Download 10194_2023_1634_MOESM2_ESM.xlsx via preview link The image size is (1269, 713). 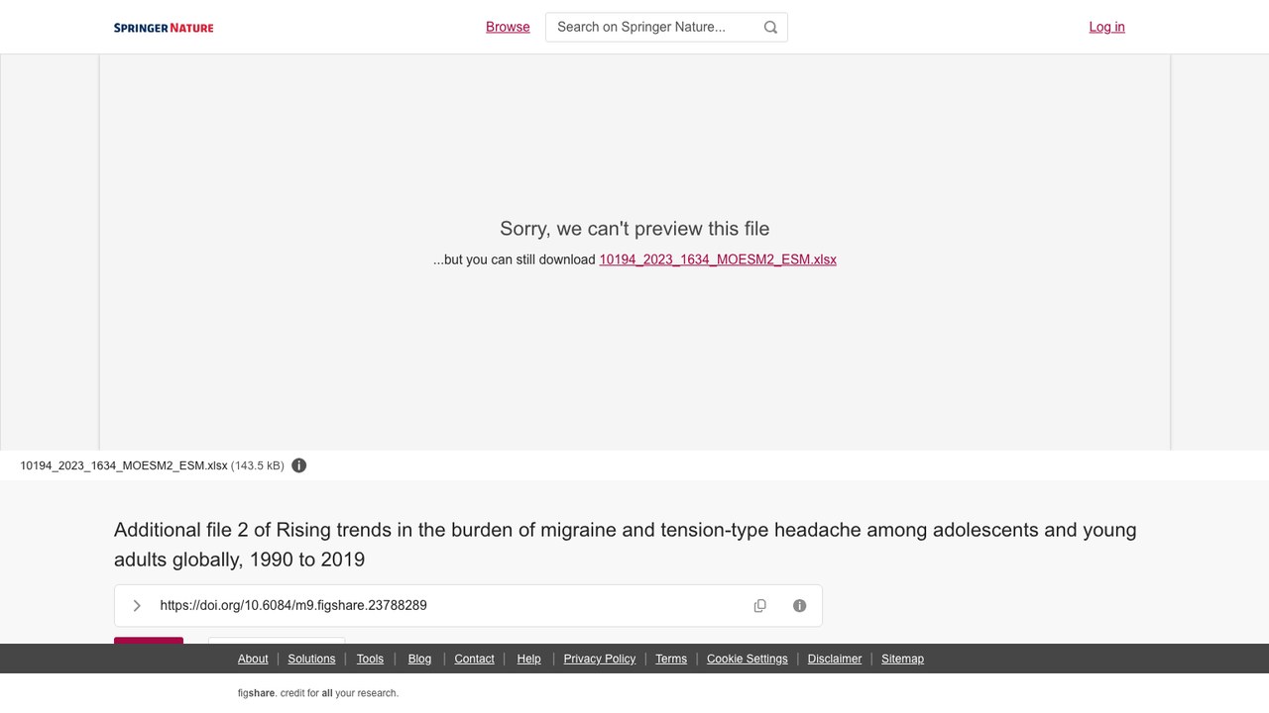coord(718,259)
